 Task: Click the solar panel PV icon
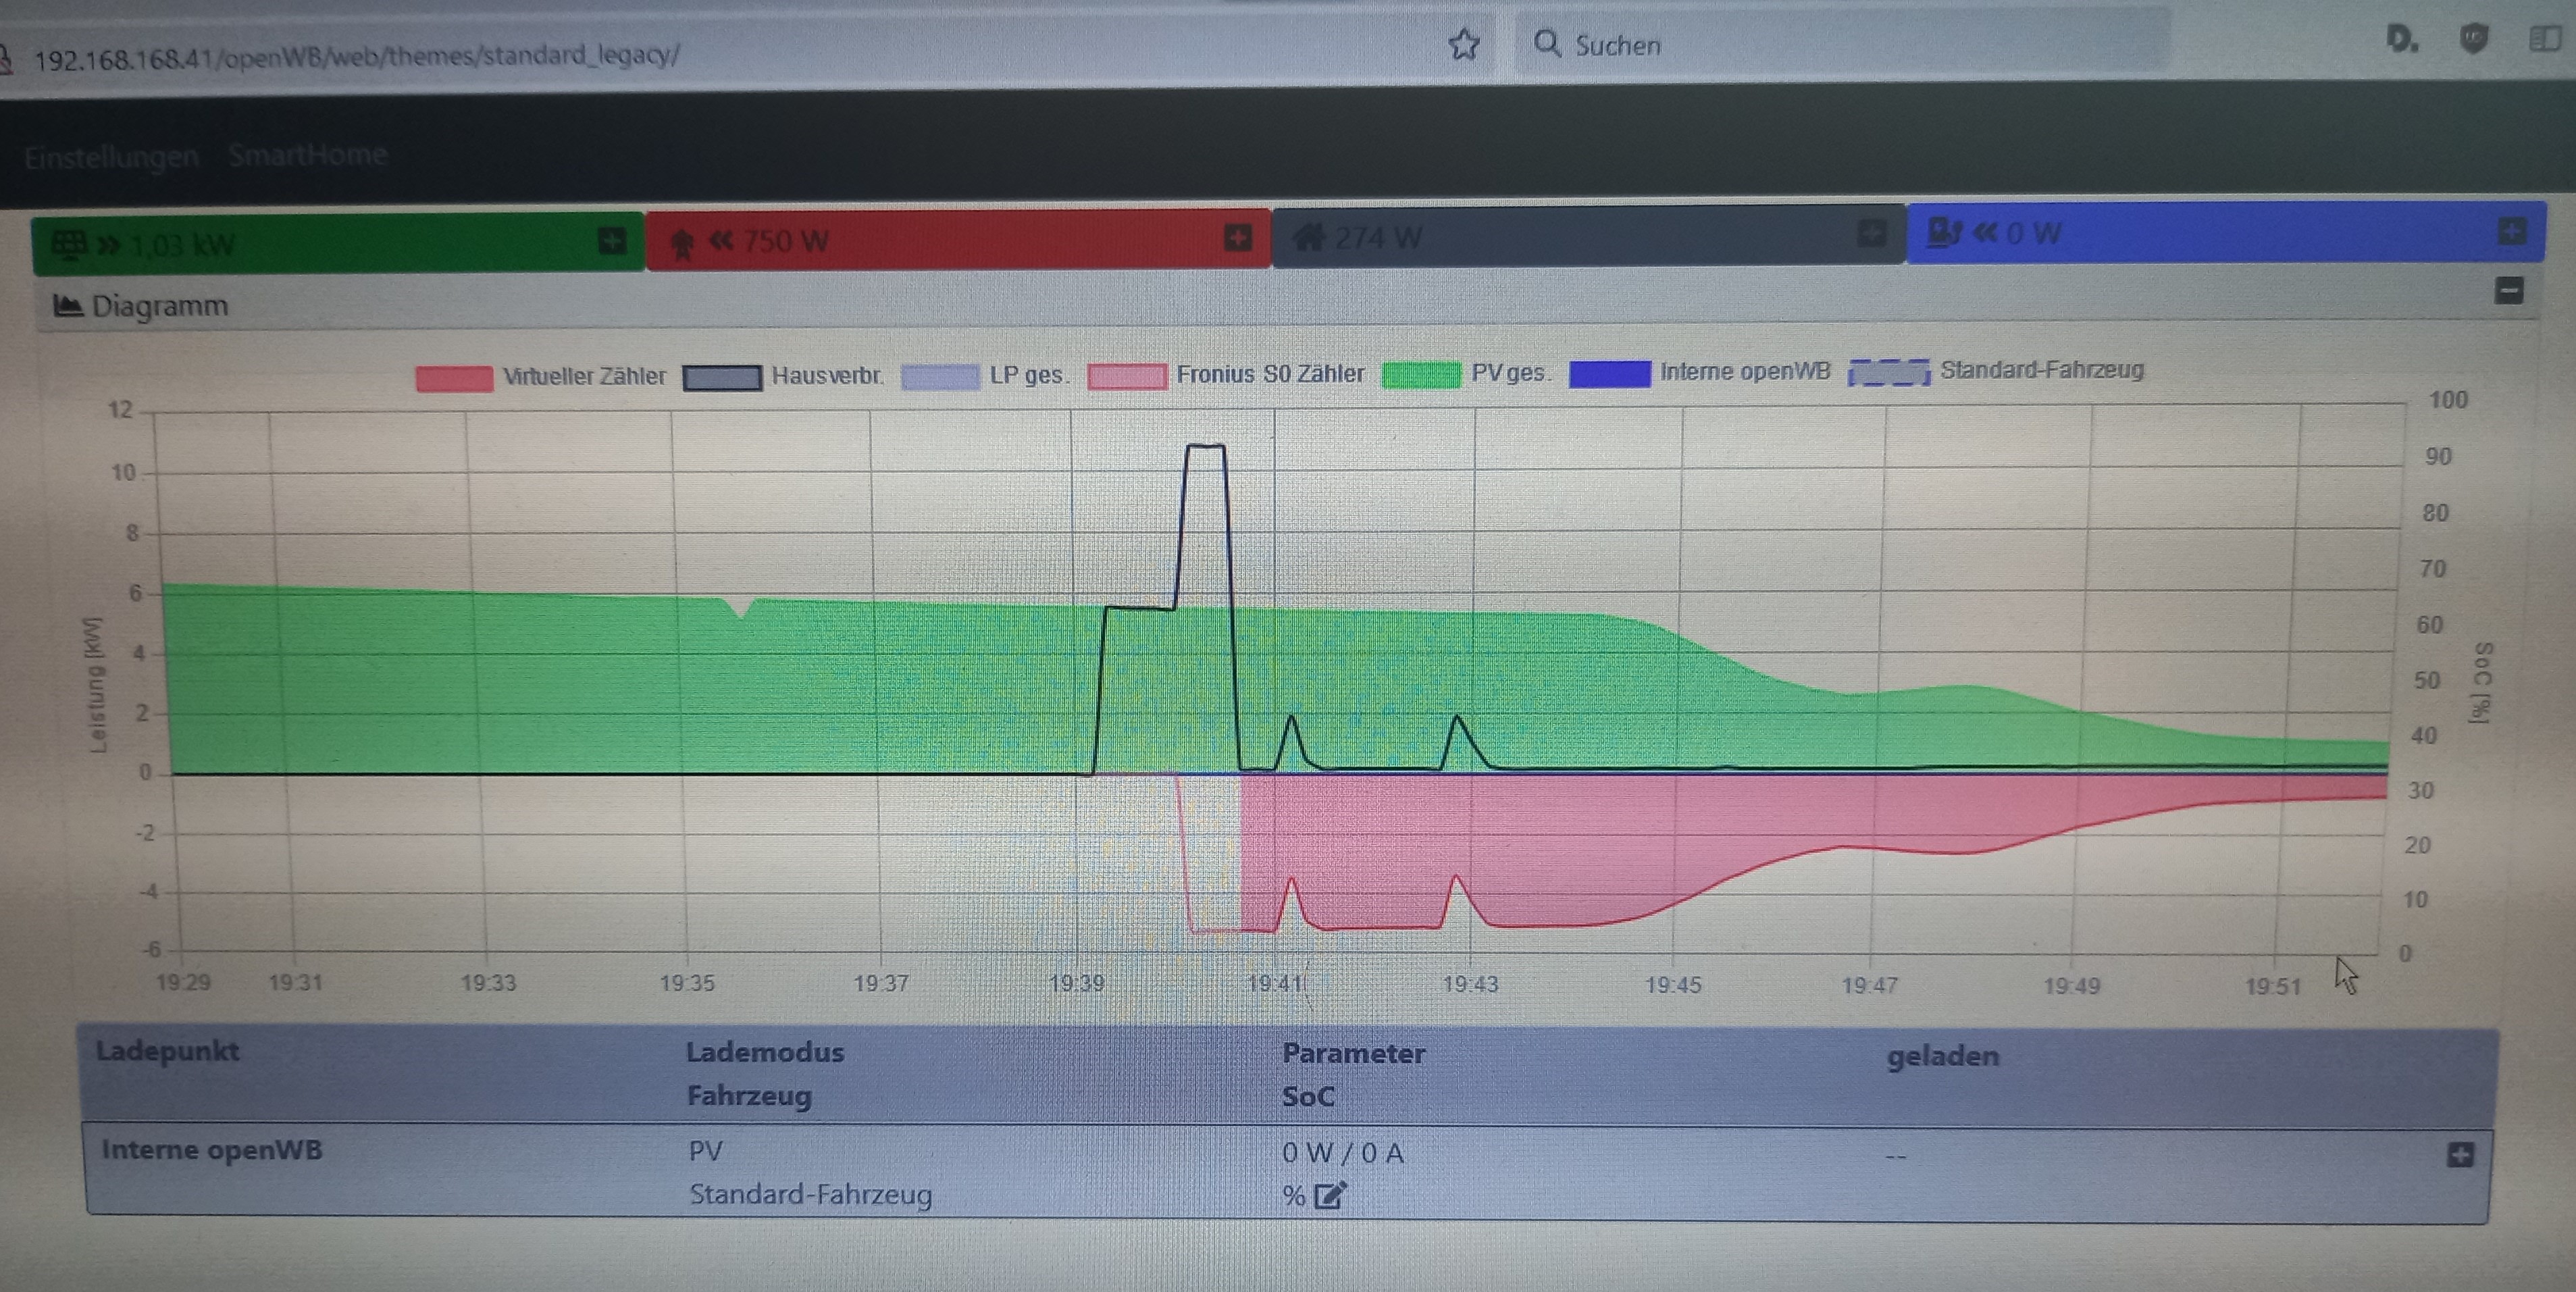tap(69, 244)
